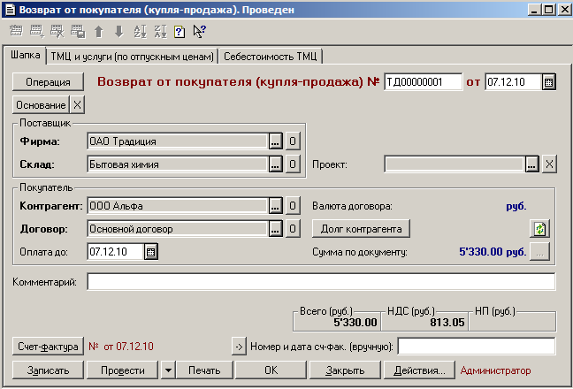Open Фирма card with O button
Screen dimensions: 573x389
coord(293,141)
